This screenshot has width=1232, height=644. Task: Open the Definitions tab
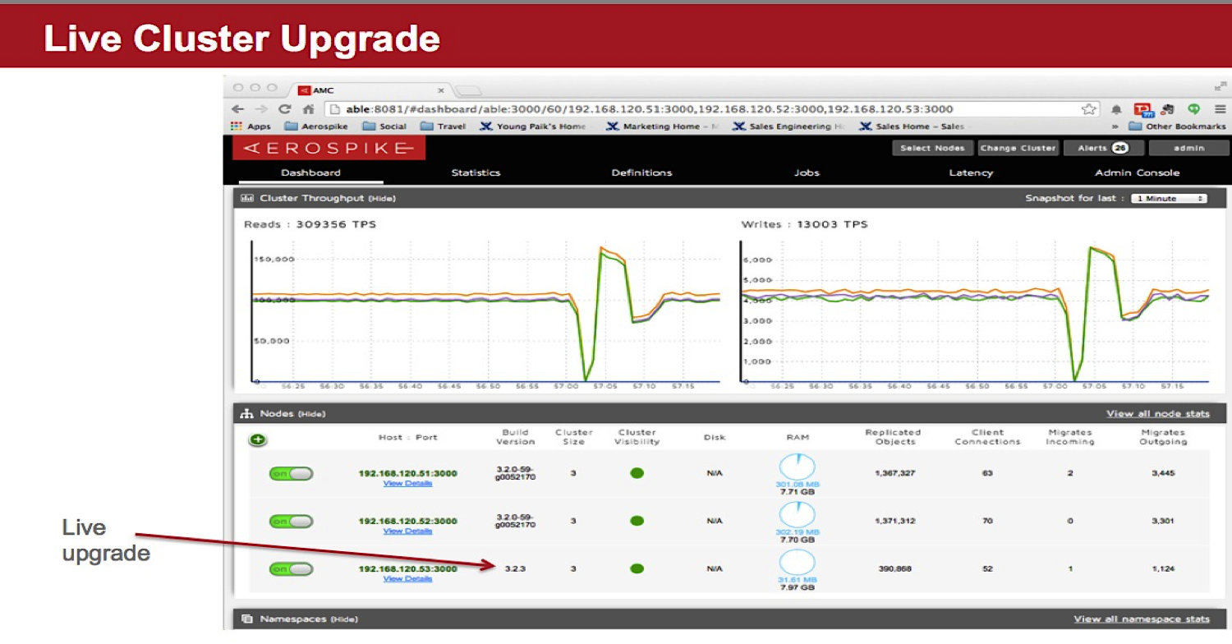pos(641,172)
